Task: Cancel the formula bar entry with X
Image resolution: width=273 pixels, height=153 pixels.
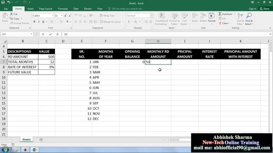Action: point(43,34)
